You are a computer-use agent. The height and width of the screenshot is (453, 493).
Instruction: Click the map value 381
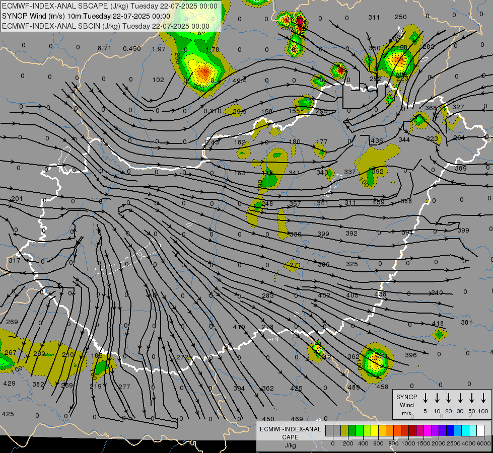(x=467, y=322)
